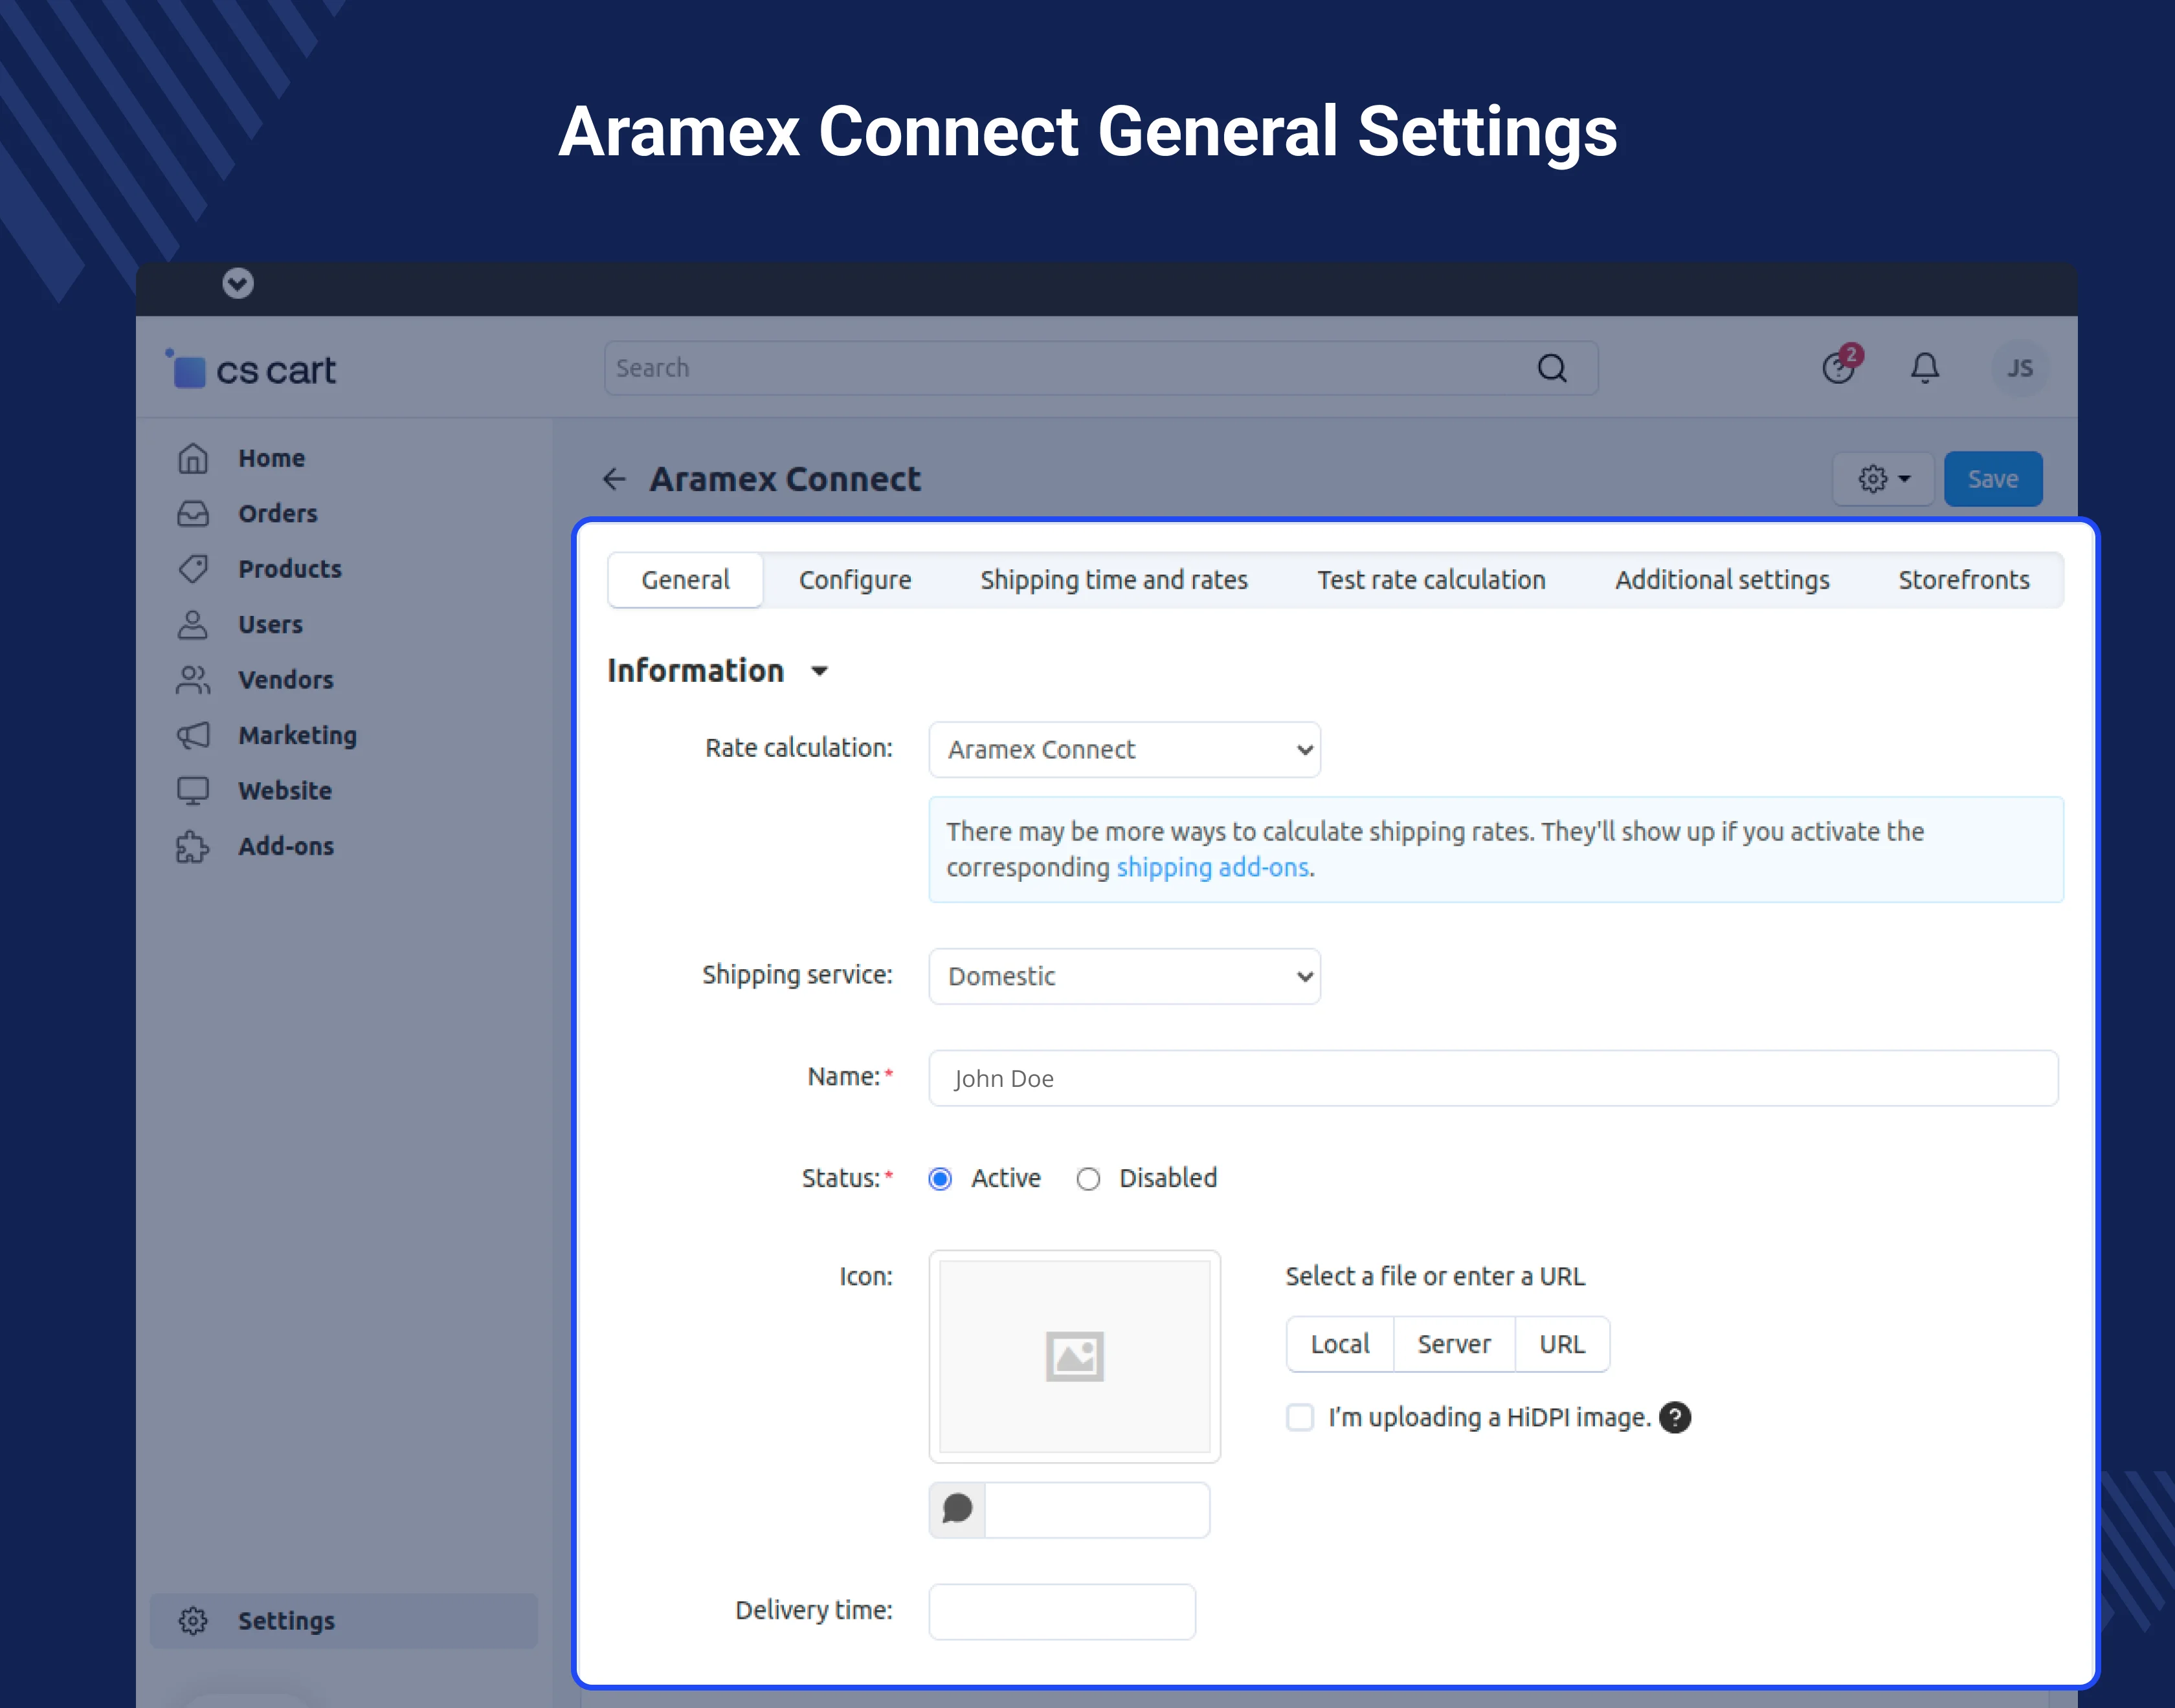Screen dimensions: 2175x1708
Task: Follow the shipping add-ons link
Action: (x=1212, y=868)
